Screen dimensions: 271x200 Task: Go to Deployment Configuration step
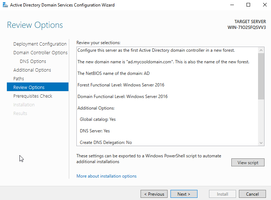click(x=40, y=44)
